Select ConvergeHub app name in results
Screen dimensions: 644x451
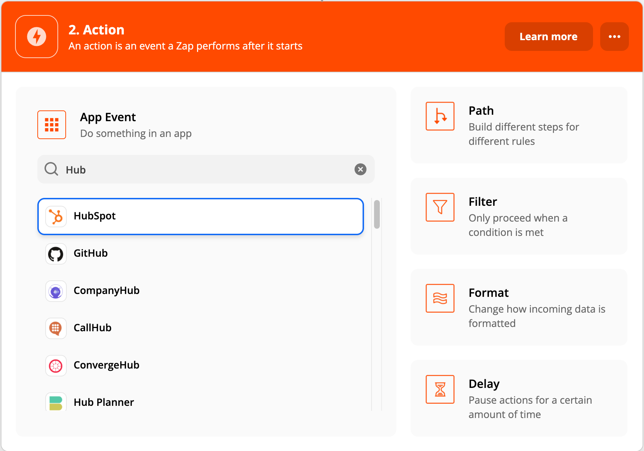click(x=107, y=365)
